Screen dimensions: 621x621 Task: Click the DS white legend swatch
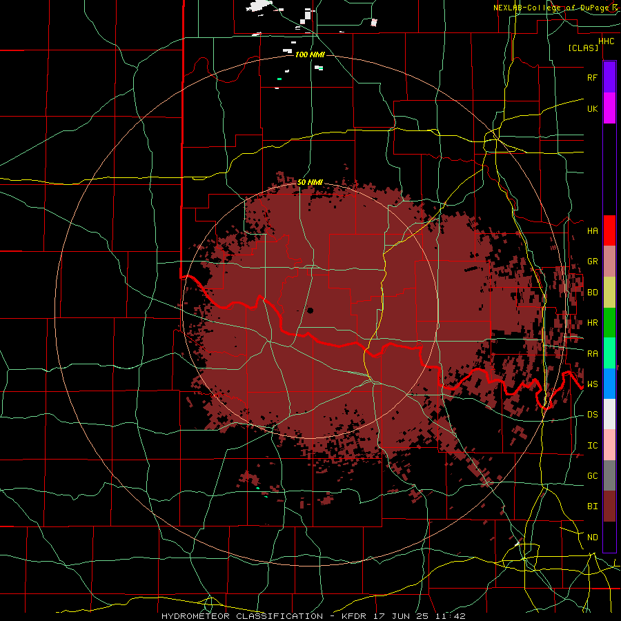[x=609, y=414]
